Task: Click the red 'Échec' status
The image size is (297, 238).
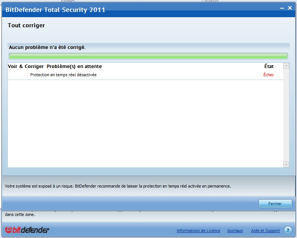Action: [x=269, y=75]
